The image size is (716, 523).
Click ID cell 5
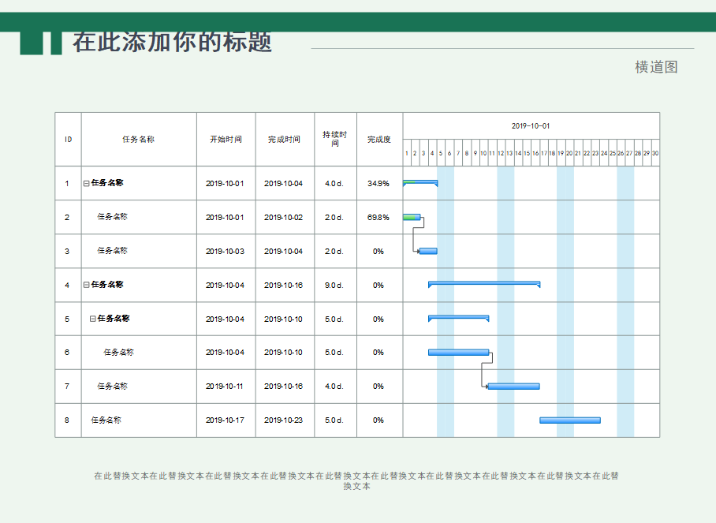pyautogui.click(x=67, y=319)
